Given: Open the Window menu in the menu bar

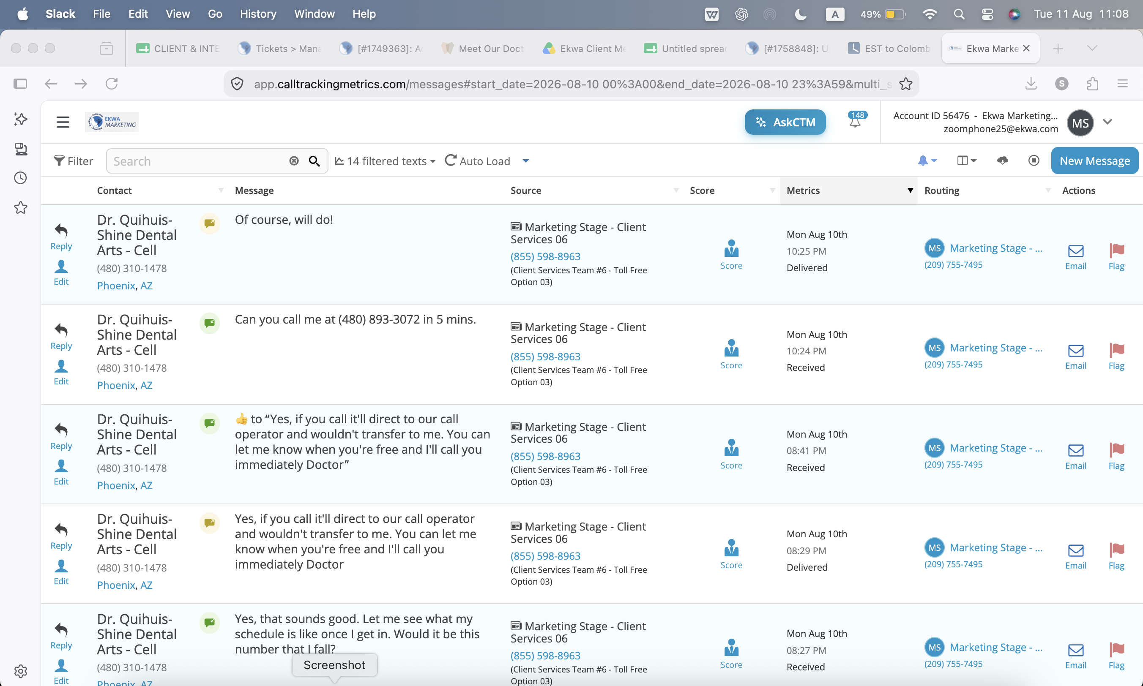Looking at the screenshot, I should point(314,14).
